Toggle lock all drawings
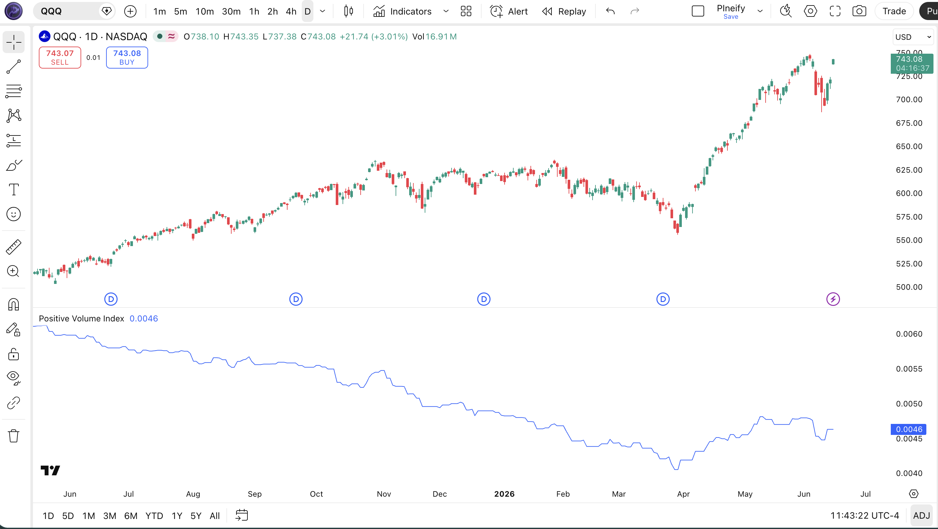 pos(14,354)
